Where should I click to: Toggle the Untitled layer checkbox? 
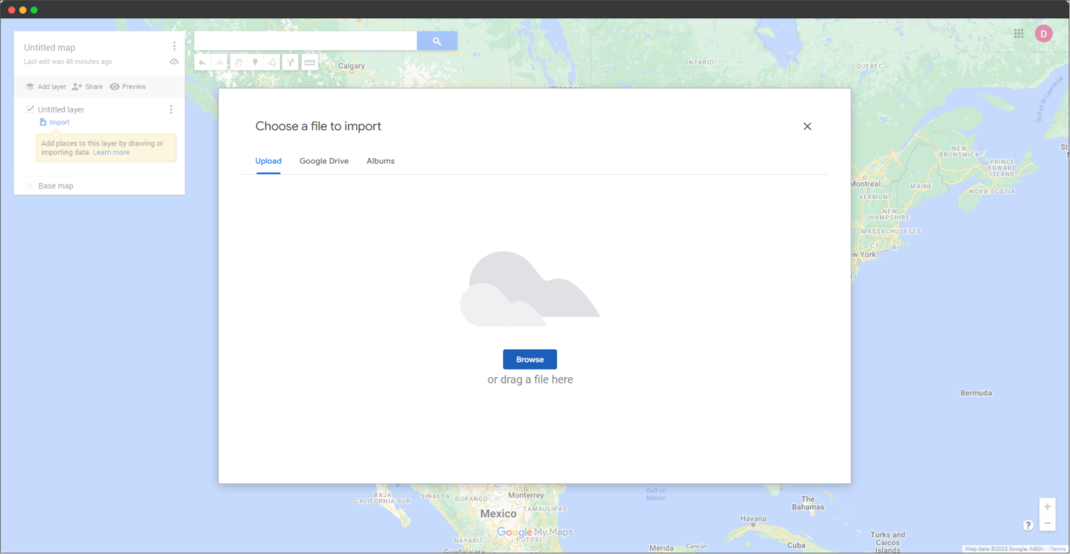pyautogui.click(x=30, y=109)
